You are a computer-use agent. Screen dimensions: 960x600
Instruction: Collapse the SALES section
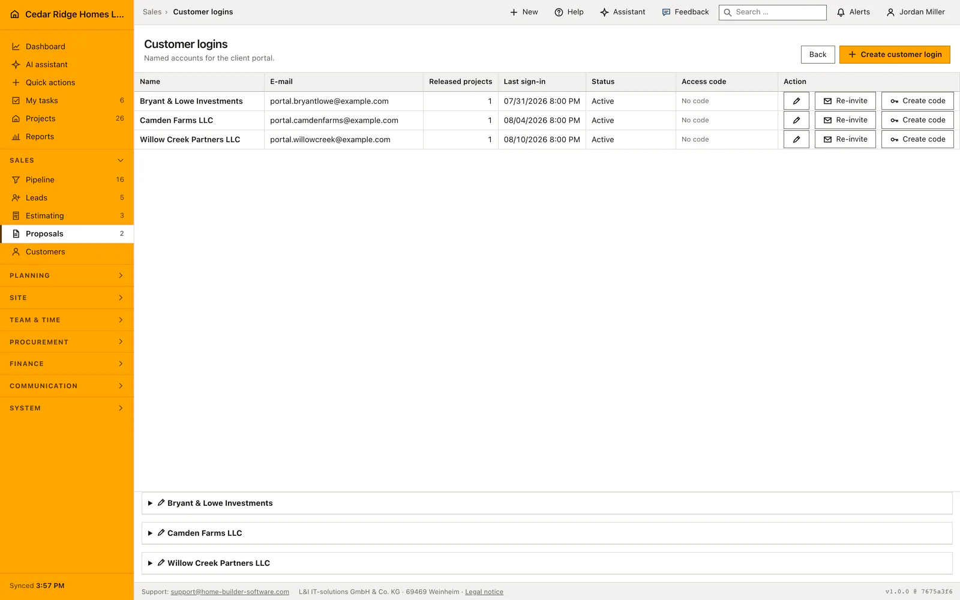67,160
